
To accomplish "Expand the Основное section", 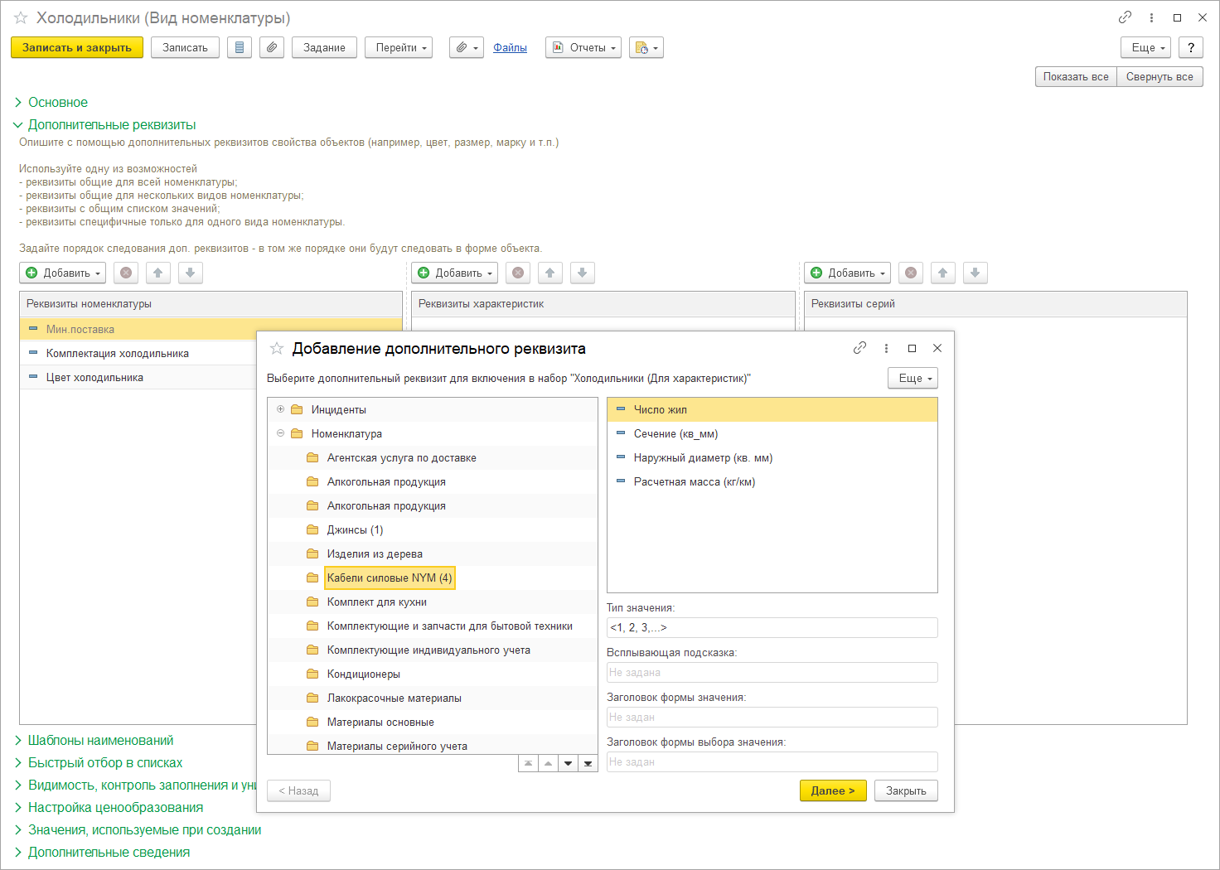I will point(57,102).
